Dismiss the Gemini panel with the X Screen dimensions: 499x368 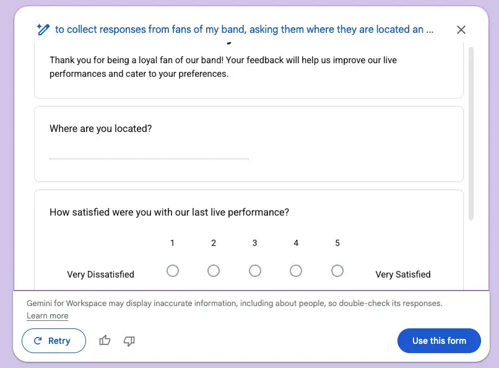[x=461, y=29]
